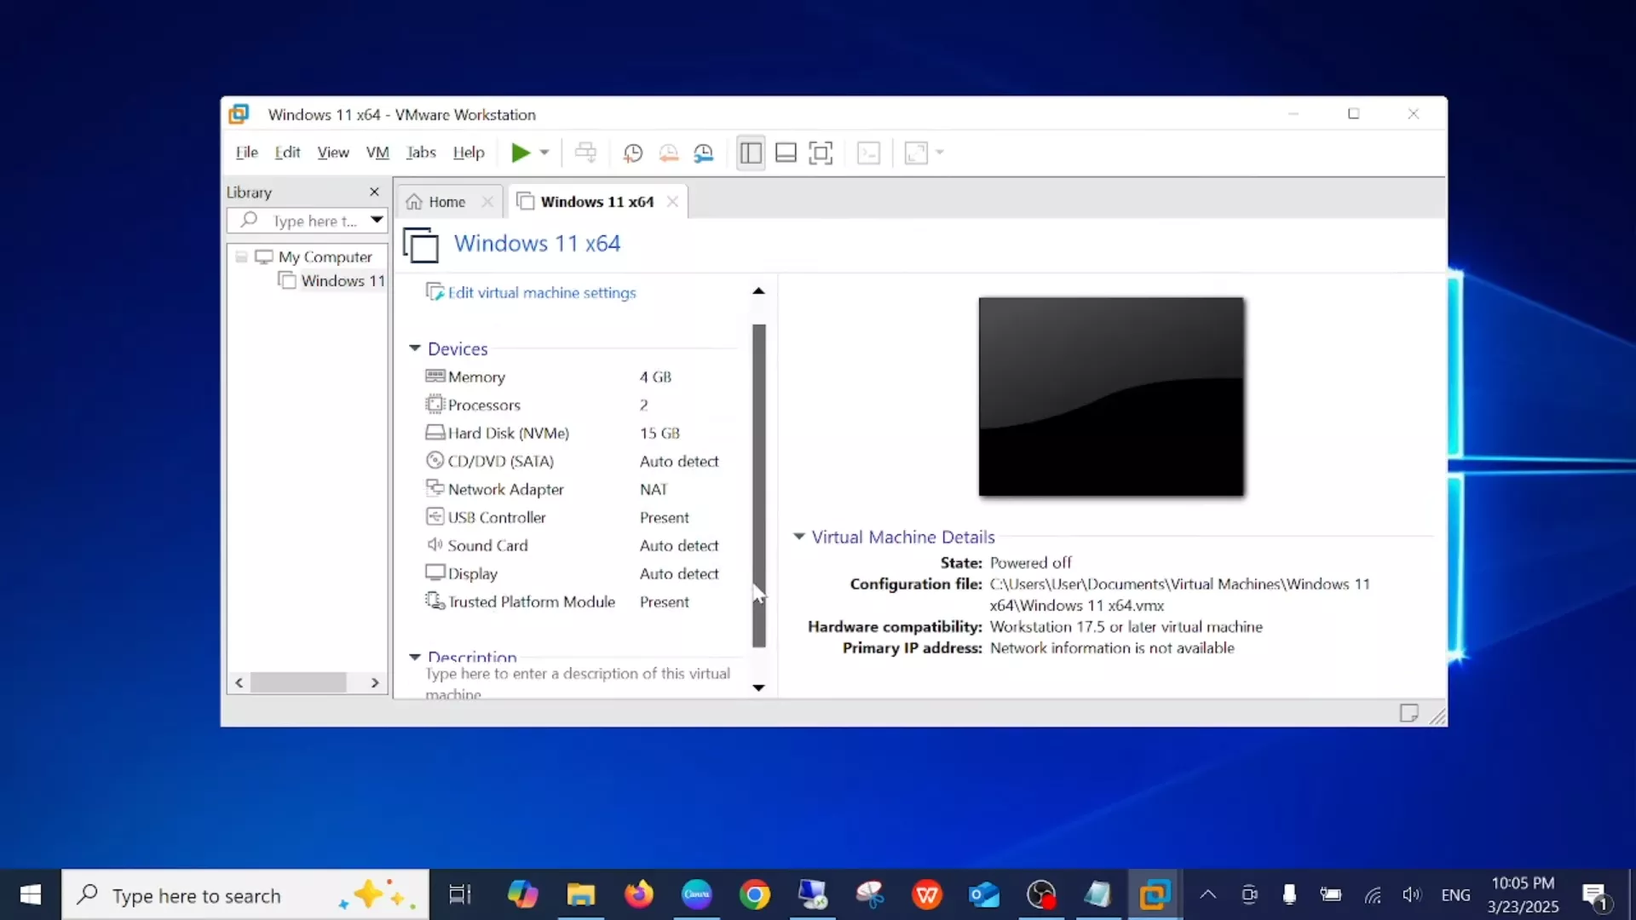Select Windows 11 in Library tree

(x=343, y=281)
